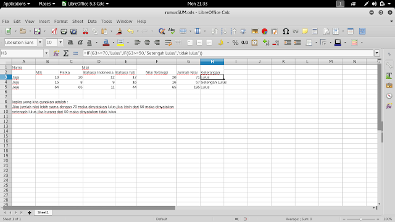Open Font Color dropdown arrow
395x222 pixels.
tap(113, 43)
